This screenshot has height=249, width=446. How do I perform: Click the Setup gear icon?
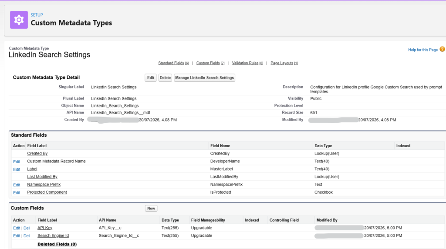pyautogui.click(x=19, y=20)
